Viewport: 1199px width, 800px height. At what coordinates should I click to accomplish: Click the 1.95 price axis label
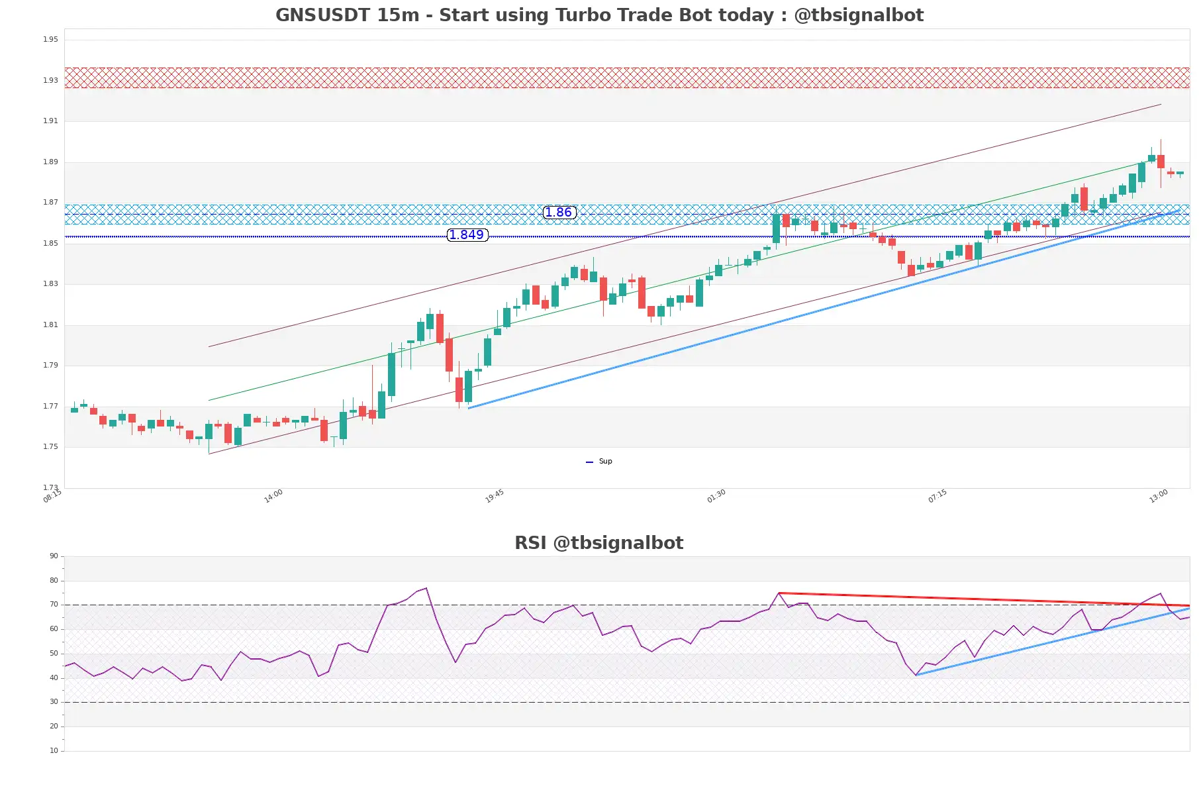coord(50,40)
